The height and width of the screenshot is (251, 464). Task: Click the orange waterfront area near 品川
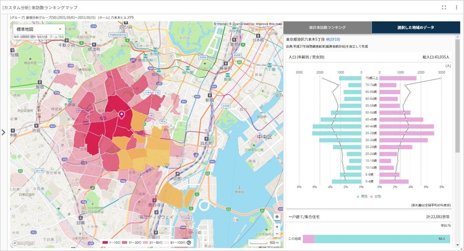(x=170, y=194)
